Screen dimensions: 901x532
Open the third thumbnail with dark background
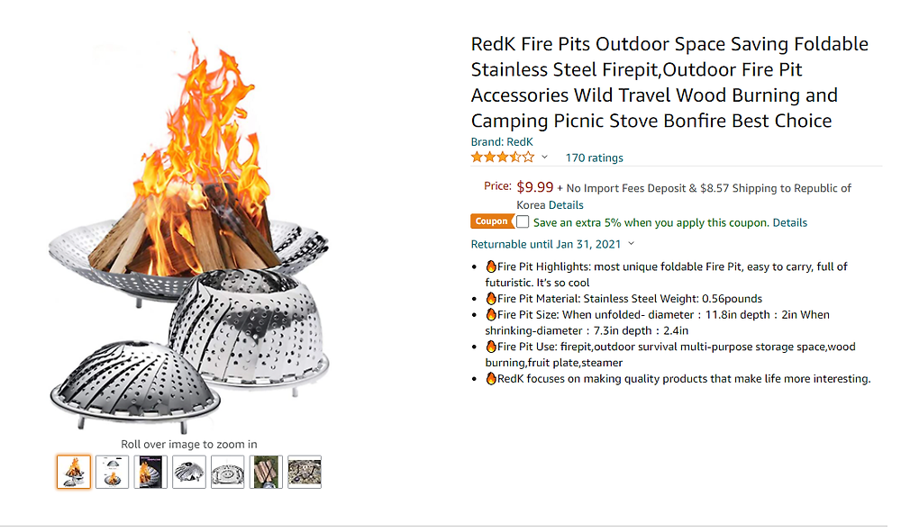tap(150, 472)
